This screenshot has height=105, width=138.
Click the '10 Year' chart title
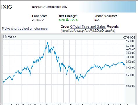9,37
